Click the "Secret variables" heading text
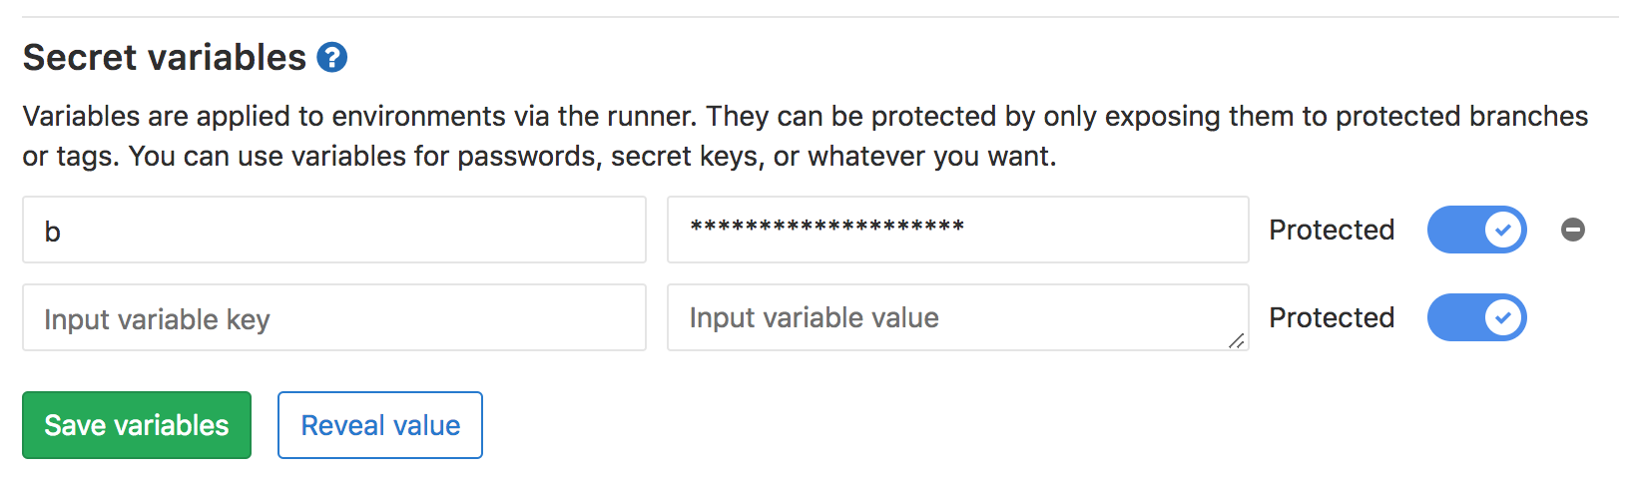This screenshot has height=487, width=1639. [165, 58]
